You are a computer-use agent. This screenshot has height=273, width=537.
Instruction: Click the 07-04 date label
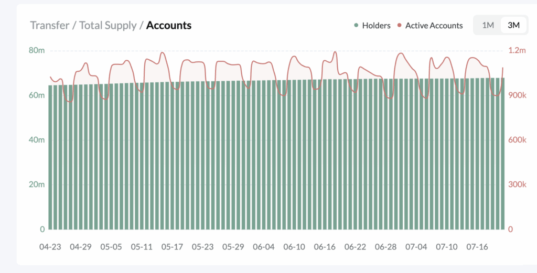(416, 247)
